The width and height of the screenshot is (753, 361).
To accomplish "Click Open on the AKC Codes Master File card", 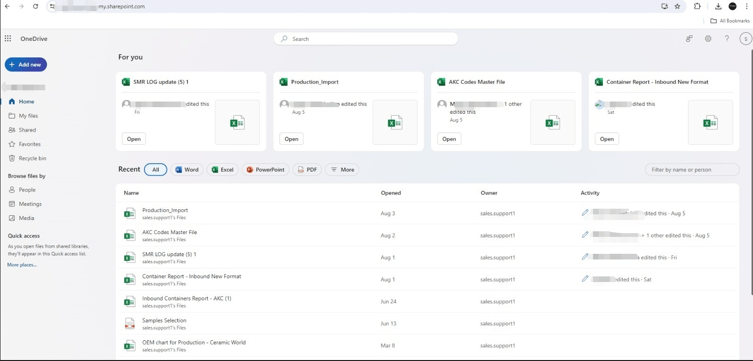I will pos(449,139).
